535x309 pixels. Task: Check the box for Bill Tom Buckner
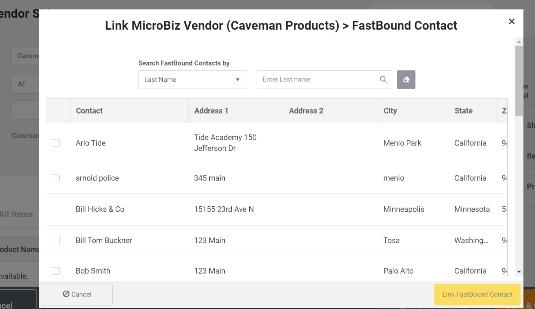pyautogui.click(x=56, y=240)
